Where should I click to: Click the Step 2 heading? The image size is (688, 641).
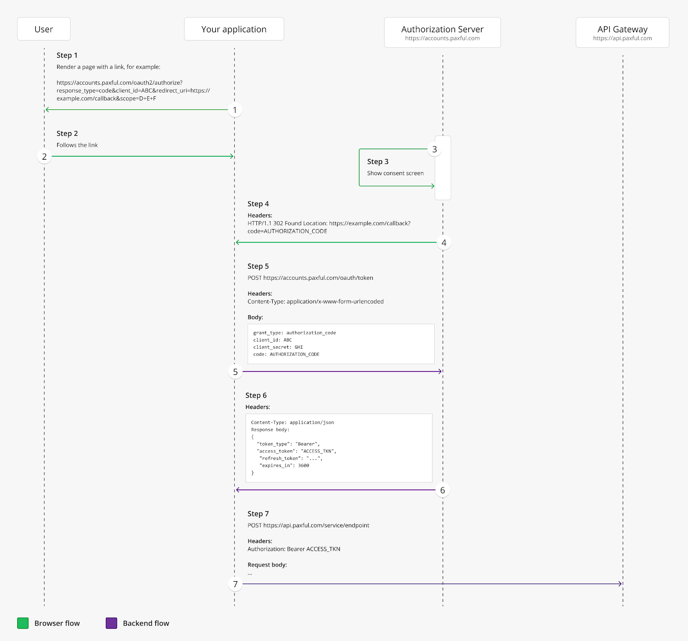(x=67, y=133)
